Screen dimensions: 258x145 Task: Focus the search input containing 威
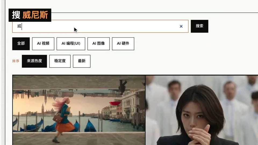click(x=100, y=26)
